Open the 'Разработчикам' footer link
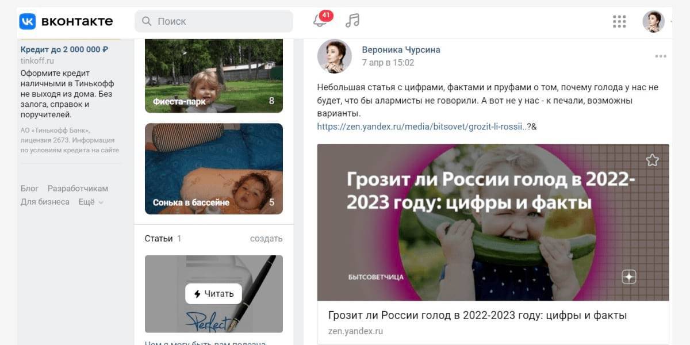 click(78, 189)
